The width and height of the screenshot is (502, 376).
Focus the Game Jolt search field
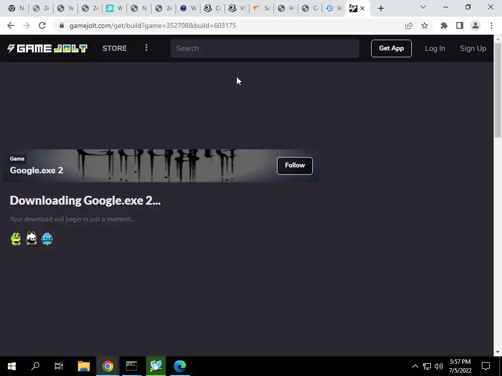click(264, 48)
